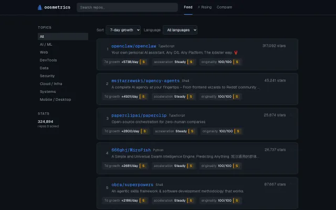336x210 pixels.
Task: Open the 666ghj/MiroFish repo link
Action: pyautogui.click(x=131, y=150)
